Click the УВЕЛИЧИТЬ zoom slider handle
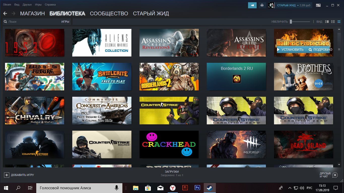This screenshot has height=193, width=344. pyautogui.click(x=291, y=22)
